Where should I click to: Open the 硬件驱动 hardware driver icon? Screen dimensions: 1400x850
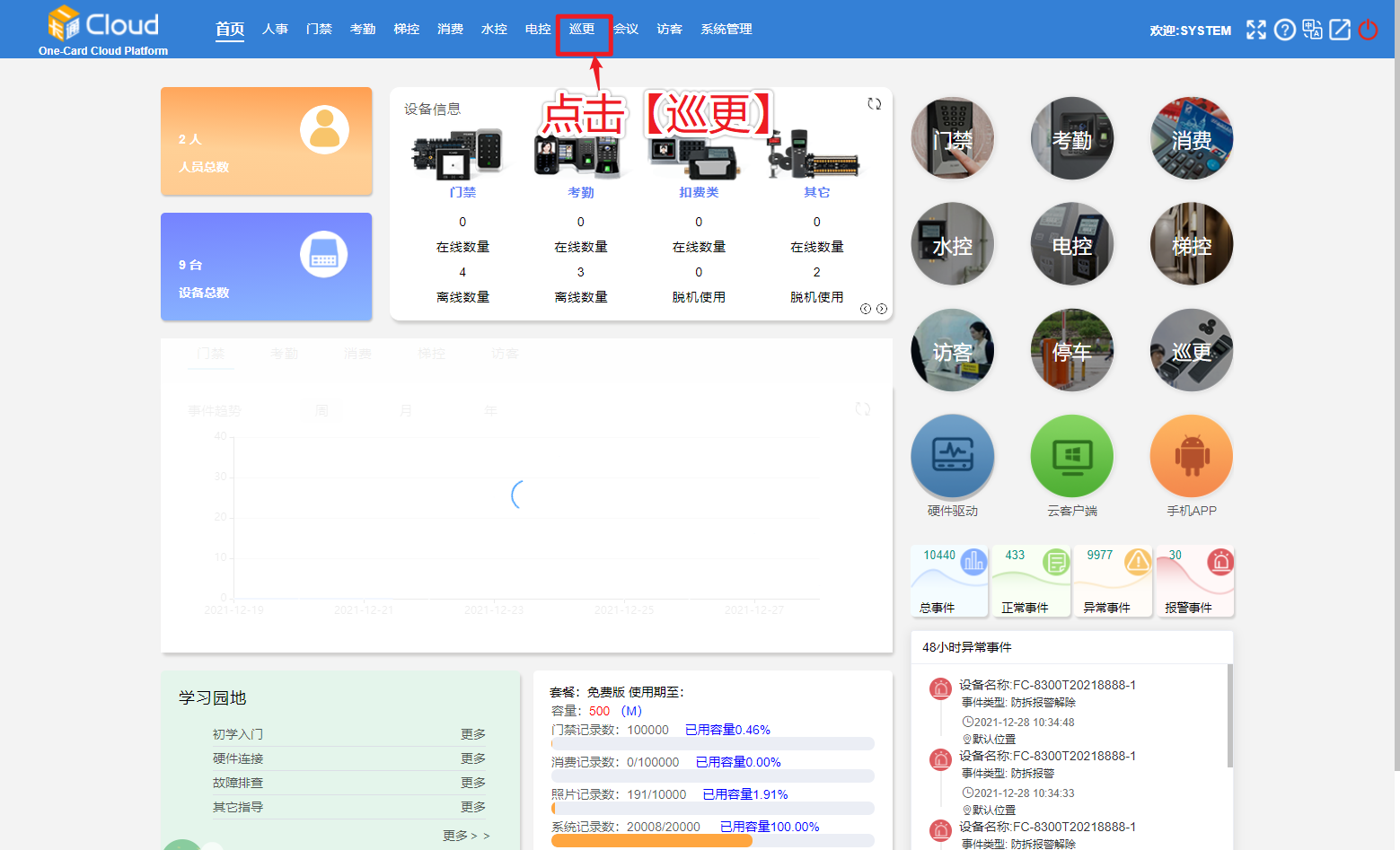952,456
